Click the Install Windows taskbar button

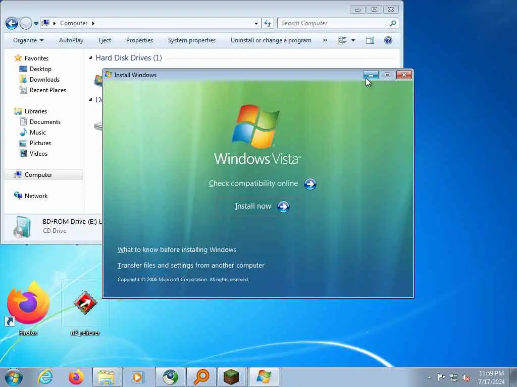[264, 377]
